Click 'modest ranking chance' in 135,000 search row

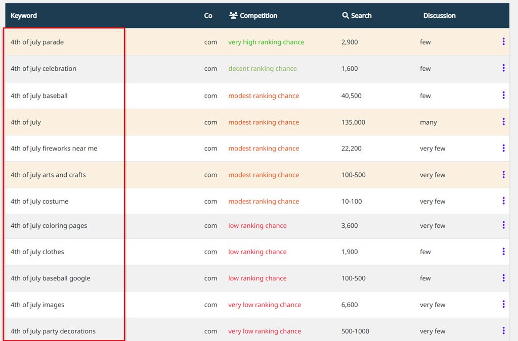(x=264, y=122)
